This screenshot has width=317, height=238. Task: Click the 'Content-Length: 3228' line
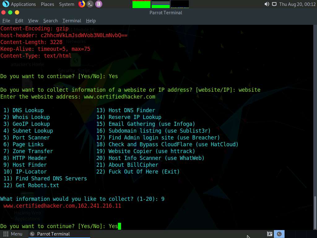pos(31,42)
